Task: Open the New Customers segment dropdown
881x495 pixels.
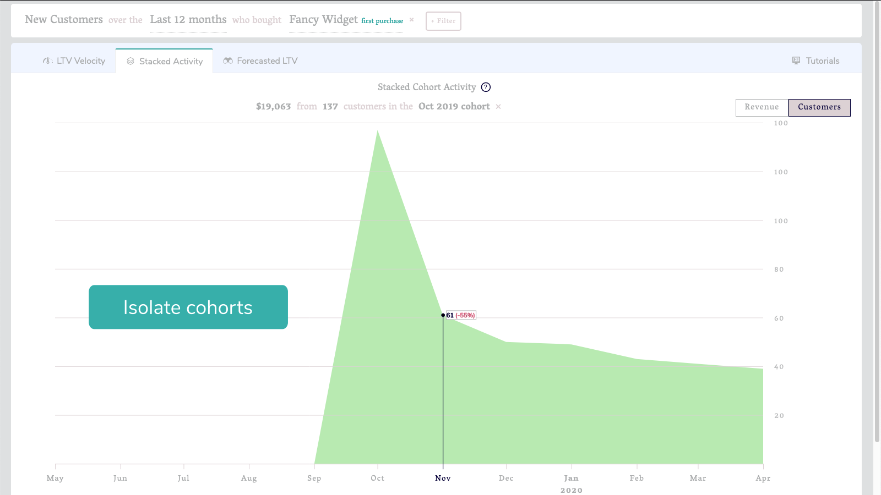Action: point(64,20)
